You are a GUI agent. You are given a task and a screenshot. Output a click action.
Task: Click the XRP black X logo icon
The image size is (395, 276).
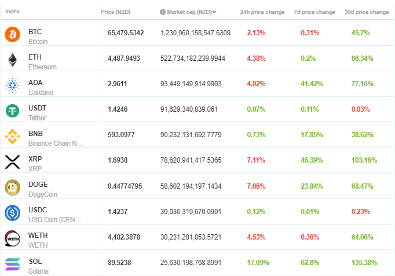click(12, 162)
